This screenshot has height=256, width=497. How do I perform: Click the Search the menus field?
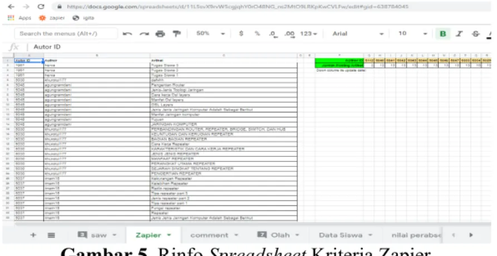click(66, 33)
